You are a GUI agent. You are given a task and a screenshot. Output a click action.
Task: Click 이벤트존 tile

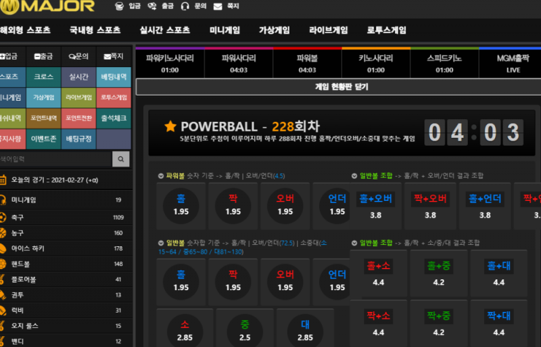tap(44, 139)
